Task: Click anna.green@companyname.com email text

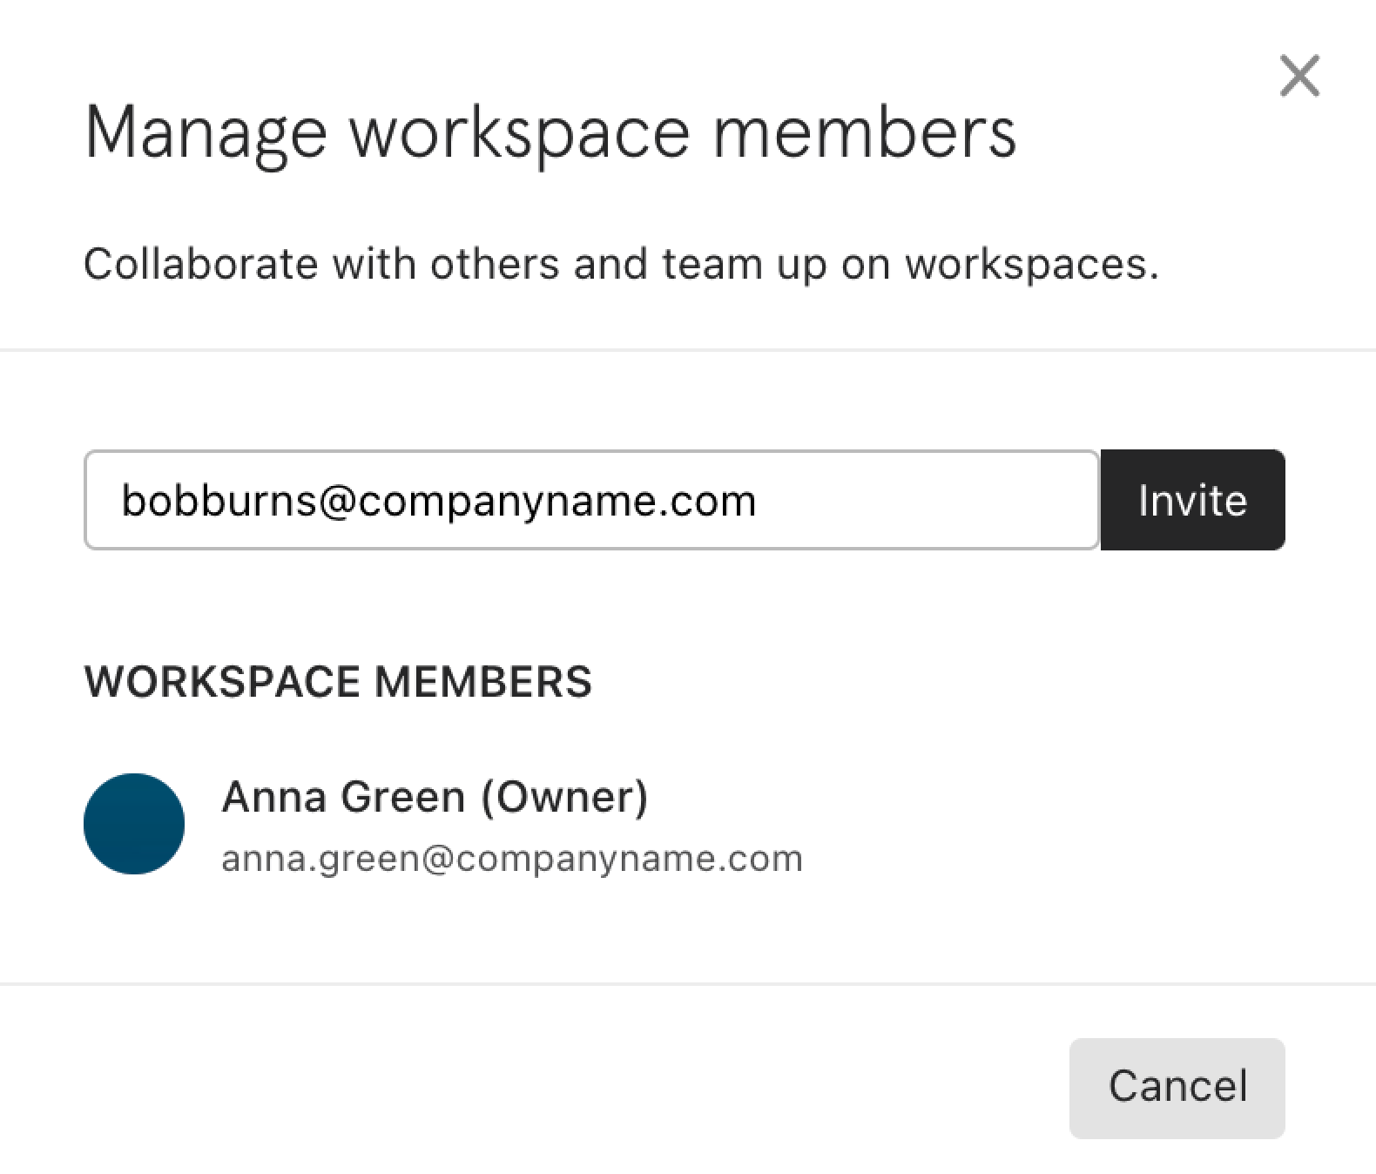Action: click(x=512, y=859)
